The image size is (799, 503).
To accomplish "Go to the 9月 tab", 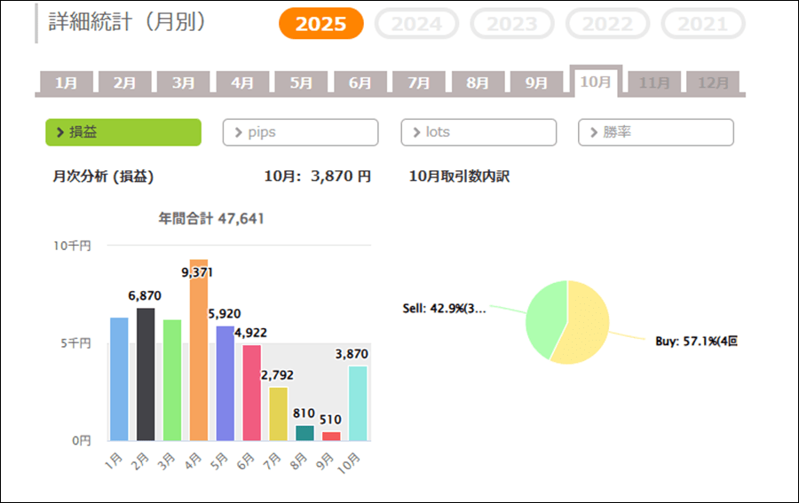I will pyautogui.click(x=536, y=83).
